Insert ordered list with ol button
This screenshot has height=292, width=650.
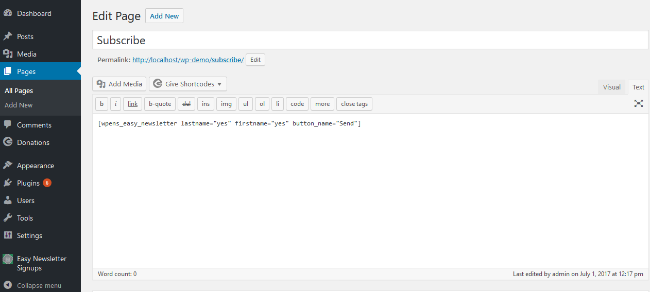click(x=262, y=104)
